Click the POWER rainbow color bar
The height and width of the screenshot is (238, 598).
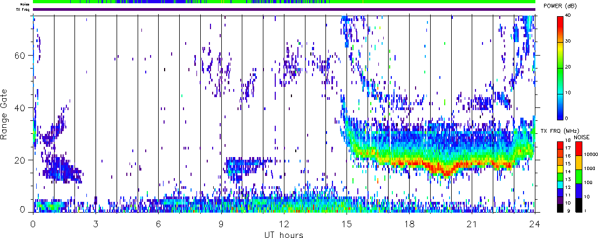tap(560, 67)
